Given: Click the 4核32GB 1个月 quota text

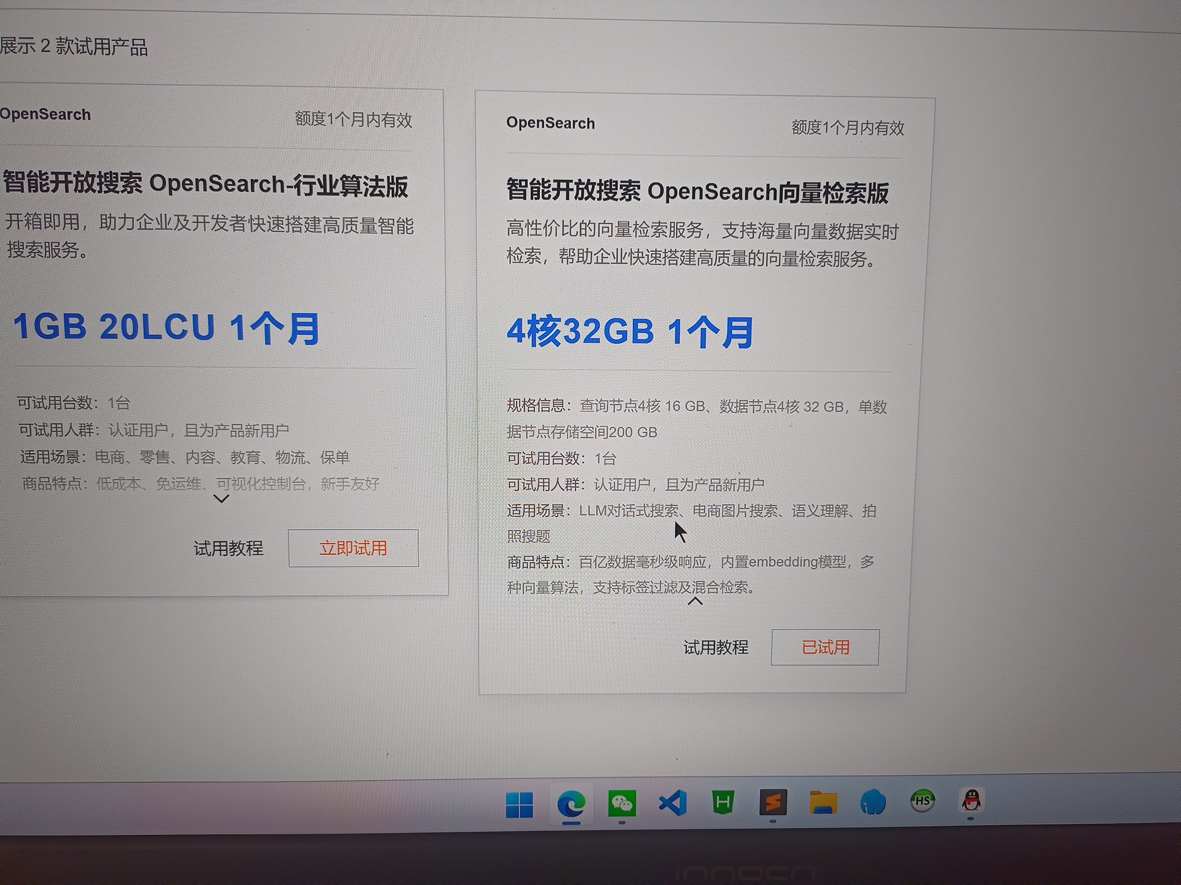Looking at the screenshot, I should point(630,332).
